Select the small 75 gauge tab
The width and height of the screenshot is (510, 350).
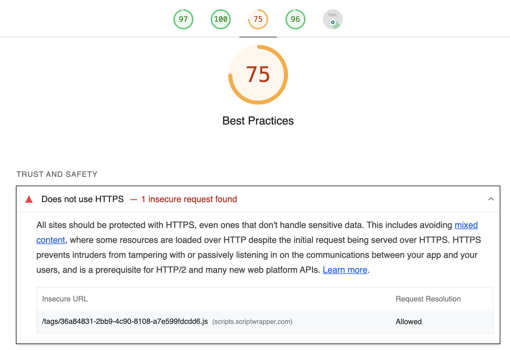[258, 19]
